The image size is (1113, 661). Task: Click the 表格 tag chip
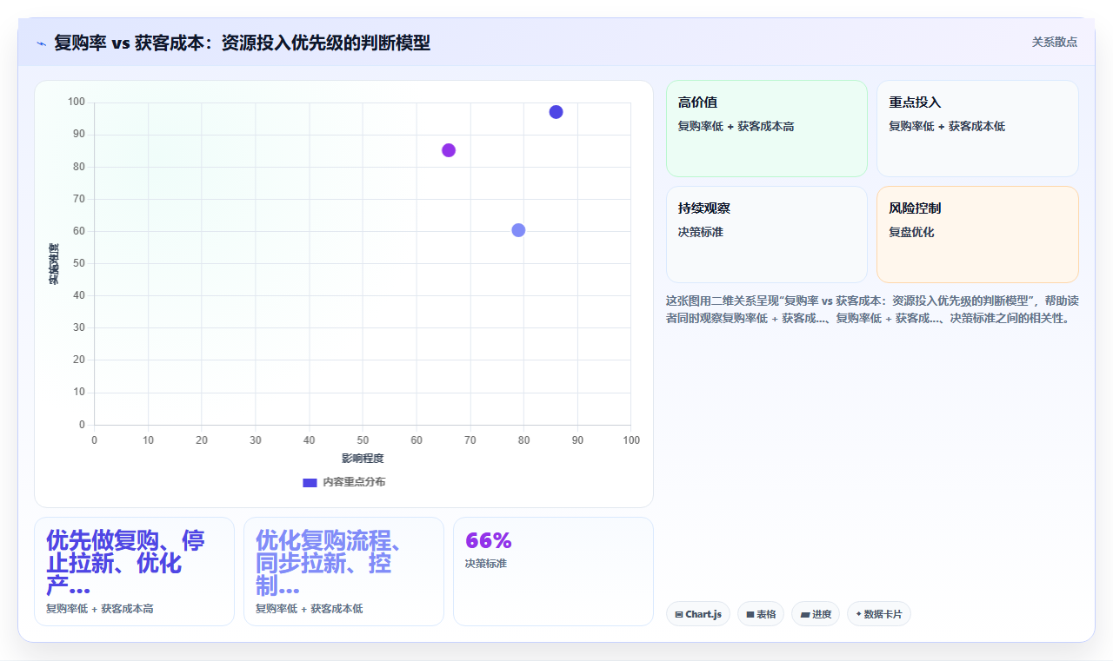click(761, 614)
